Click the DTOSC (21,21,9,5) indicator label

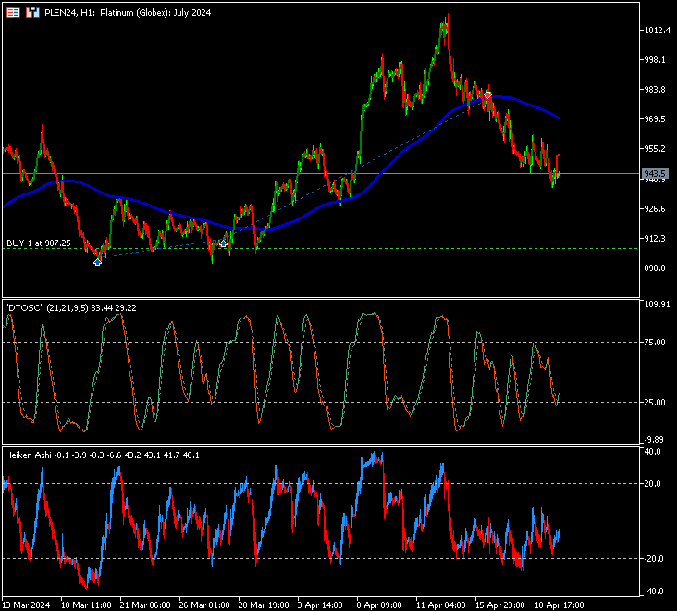click(x=71, y=307)
